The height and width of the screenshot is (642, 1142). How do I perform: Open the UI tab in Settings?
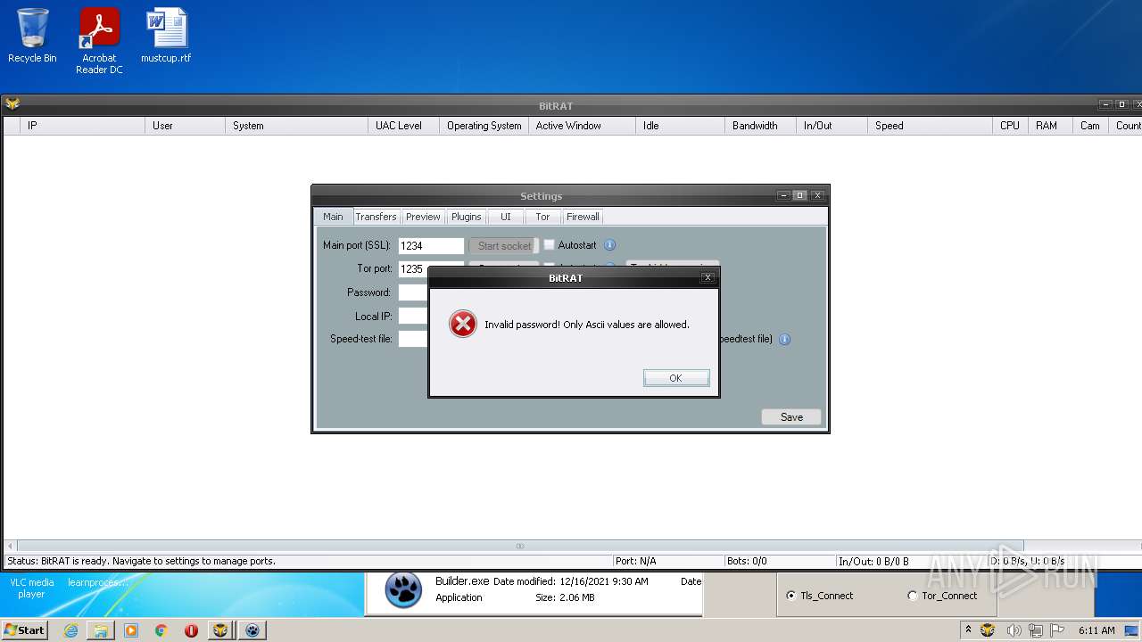coord(506,217)
